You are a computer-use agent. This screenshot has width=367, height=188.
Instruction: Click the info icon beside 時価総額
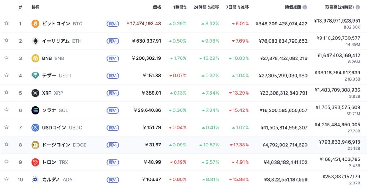pos(305,7)
